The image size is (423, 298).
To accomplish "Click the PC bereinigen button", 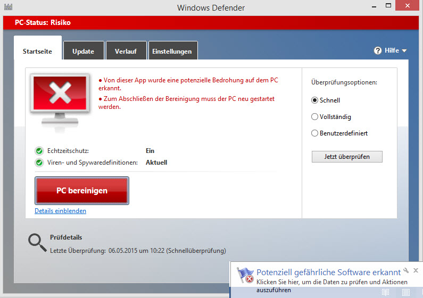I will (82, 191).
